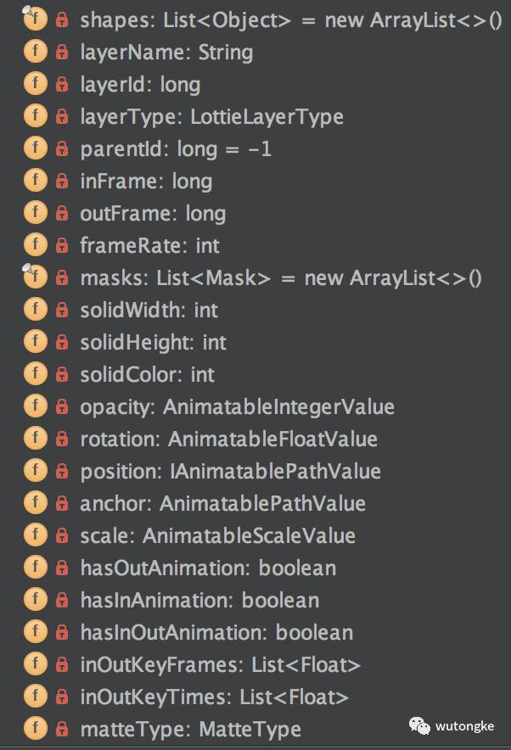511x750 pixels.
Task: Select position: IAnimatablePathValue field
Action: (x=230, y=471)
